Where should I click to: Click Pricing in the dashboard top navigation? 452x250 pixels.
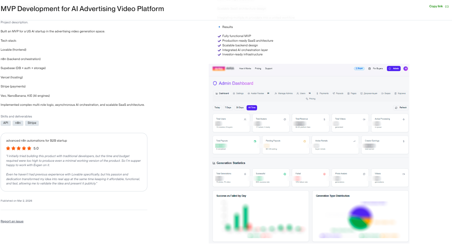pos(258,68)
